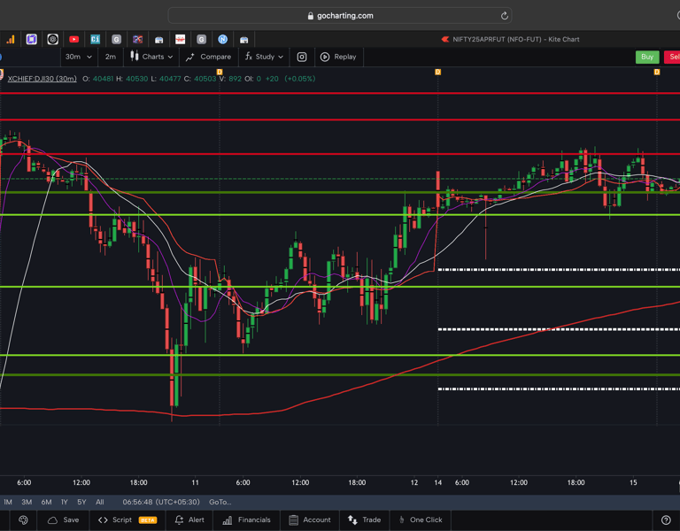Set chart range to 6M
The width and height of the screenshot is (680, 531).
click(x=46, y=502)
